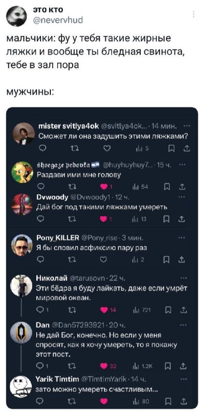Open the three-dot menu on the neverVhud tweet

[194, 14]
